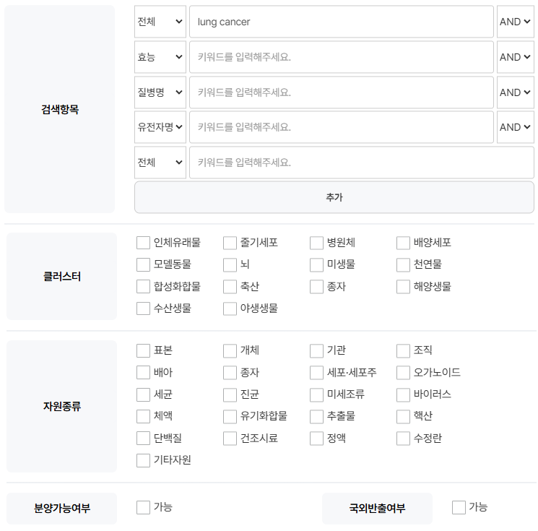Check the 개체 resource type checkbox

click(230, 350)
